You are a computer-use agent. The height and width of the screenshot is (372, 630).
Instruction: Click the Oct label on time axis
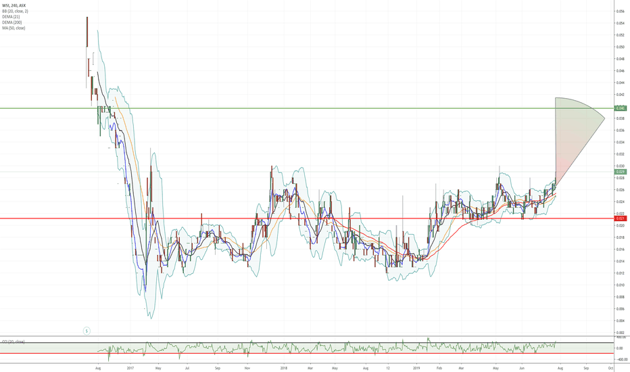tap(610, 368)
